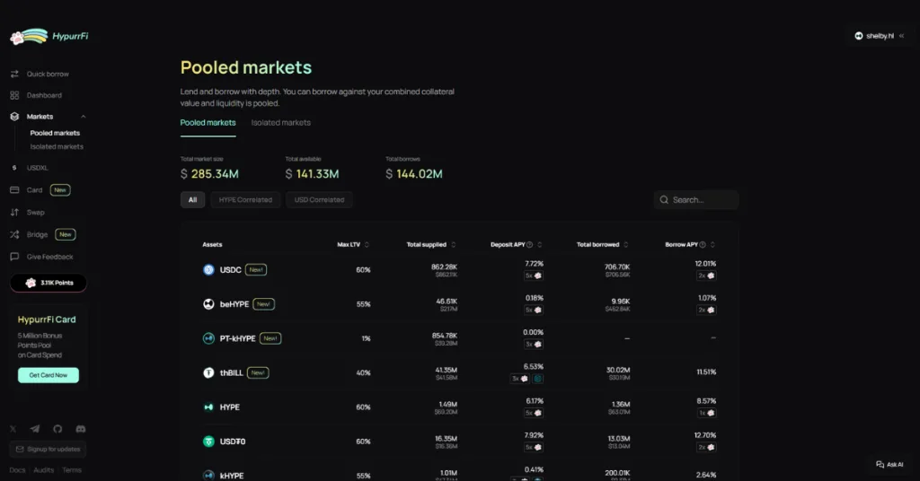Open the GitHub icon in sidebar footer
This screenshot has width=920, height=481.
click(57, 430)
